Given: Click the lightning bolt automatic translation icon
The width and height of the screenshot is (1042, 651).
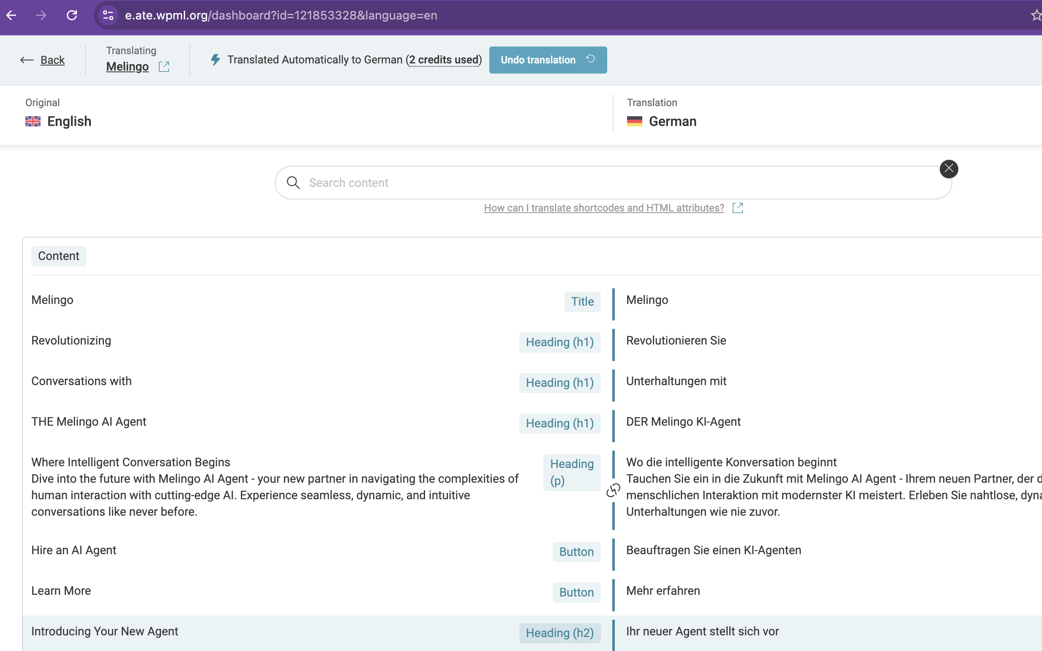Looking at the screenshot, I should click(x=215, y=60).
